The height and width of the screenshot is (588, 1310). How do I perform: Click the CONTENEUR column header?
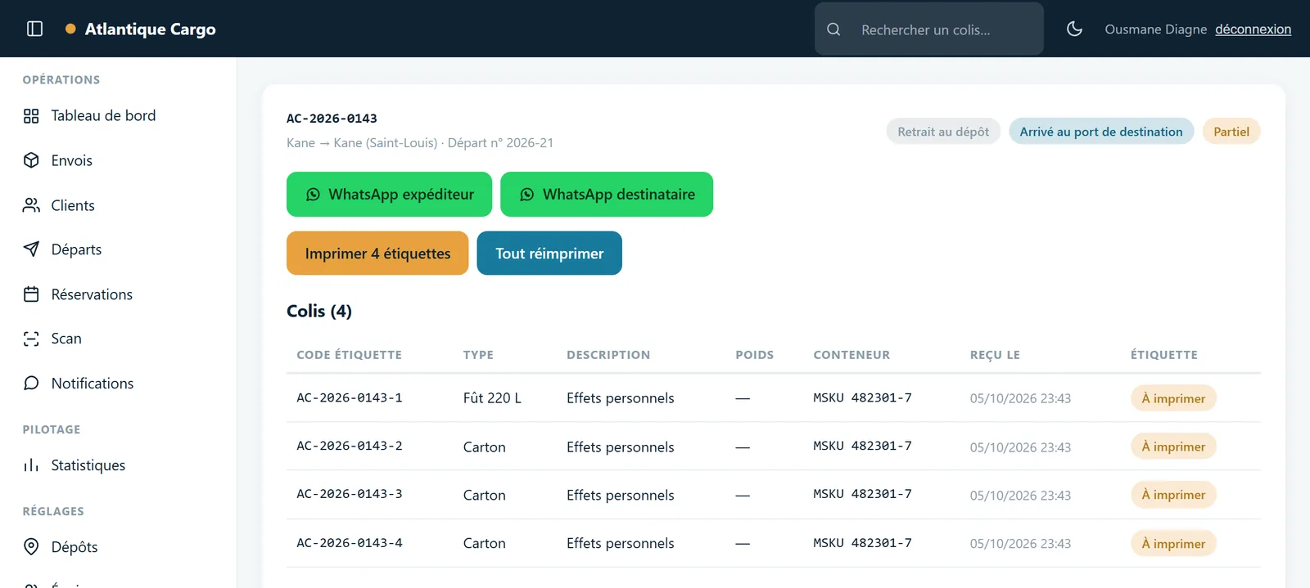click(851, 355)
